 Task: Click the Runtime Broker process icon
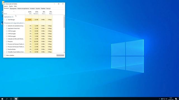tap(7, 49)
